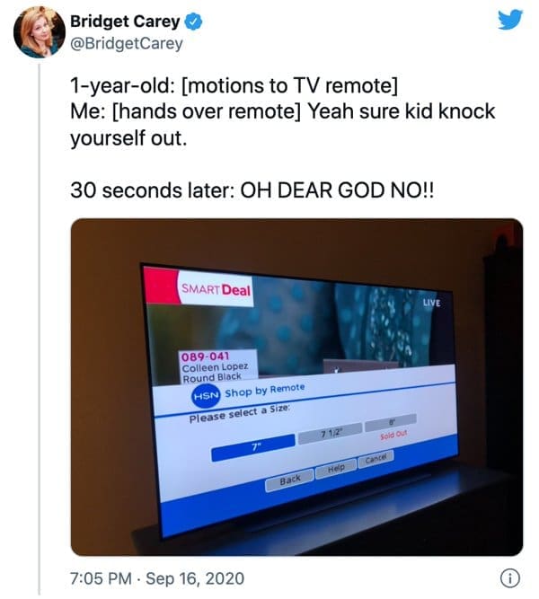The height and width of the screenshot is (599, 539).
Task: Open the Bridget Carey display name
Action: tap(125, 22)
